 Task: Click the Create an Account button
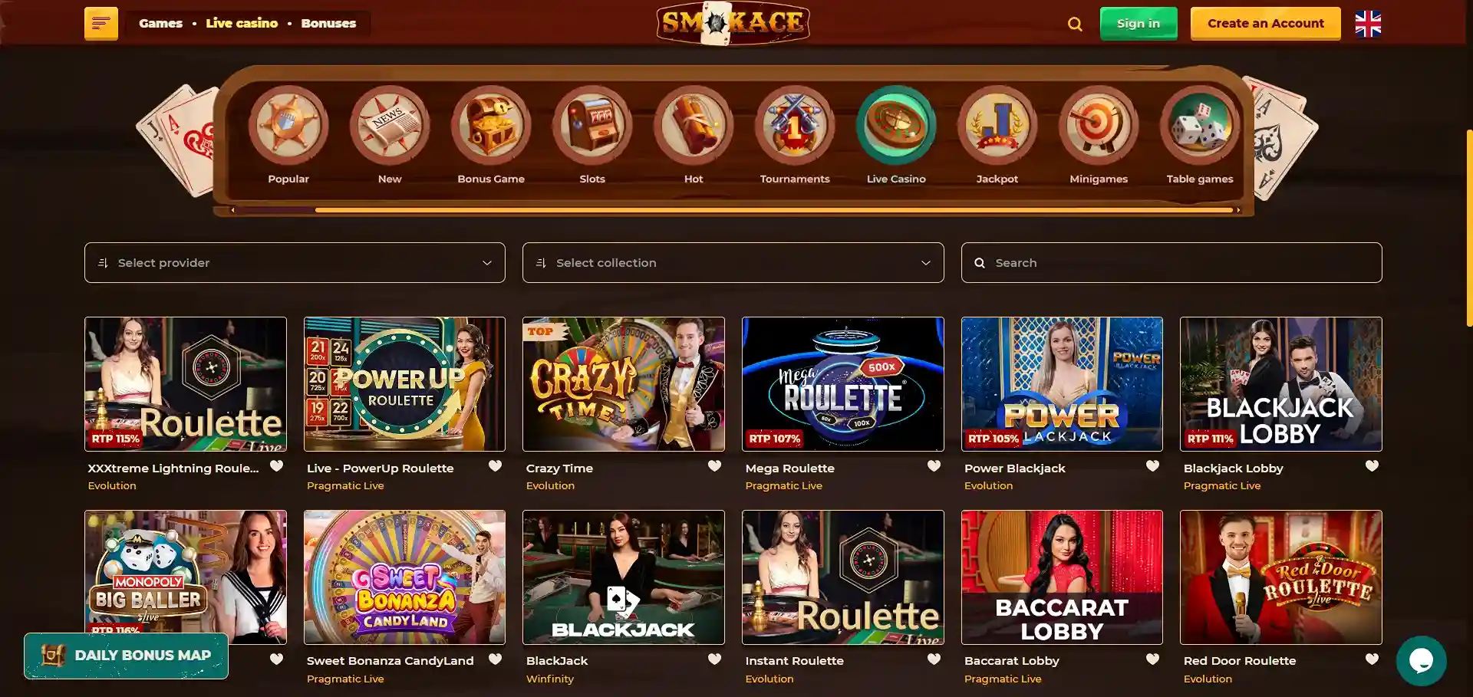click(x=1266, y=24)
